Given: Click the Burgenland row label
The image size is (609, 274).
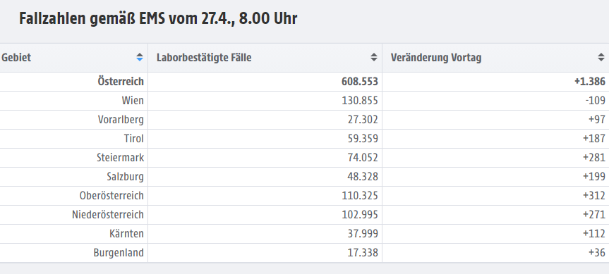Looking at the screenshot, I should tap(119, 253).
